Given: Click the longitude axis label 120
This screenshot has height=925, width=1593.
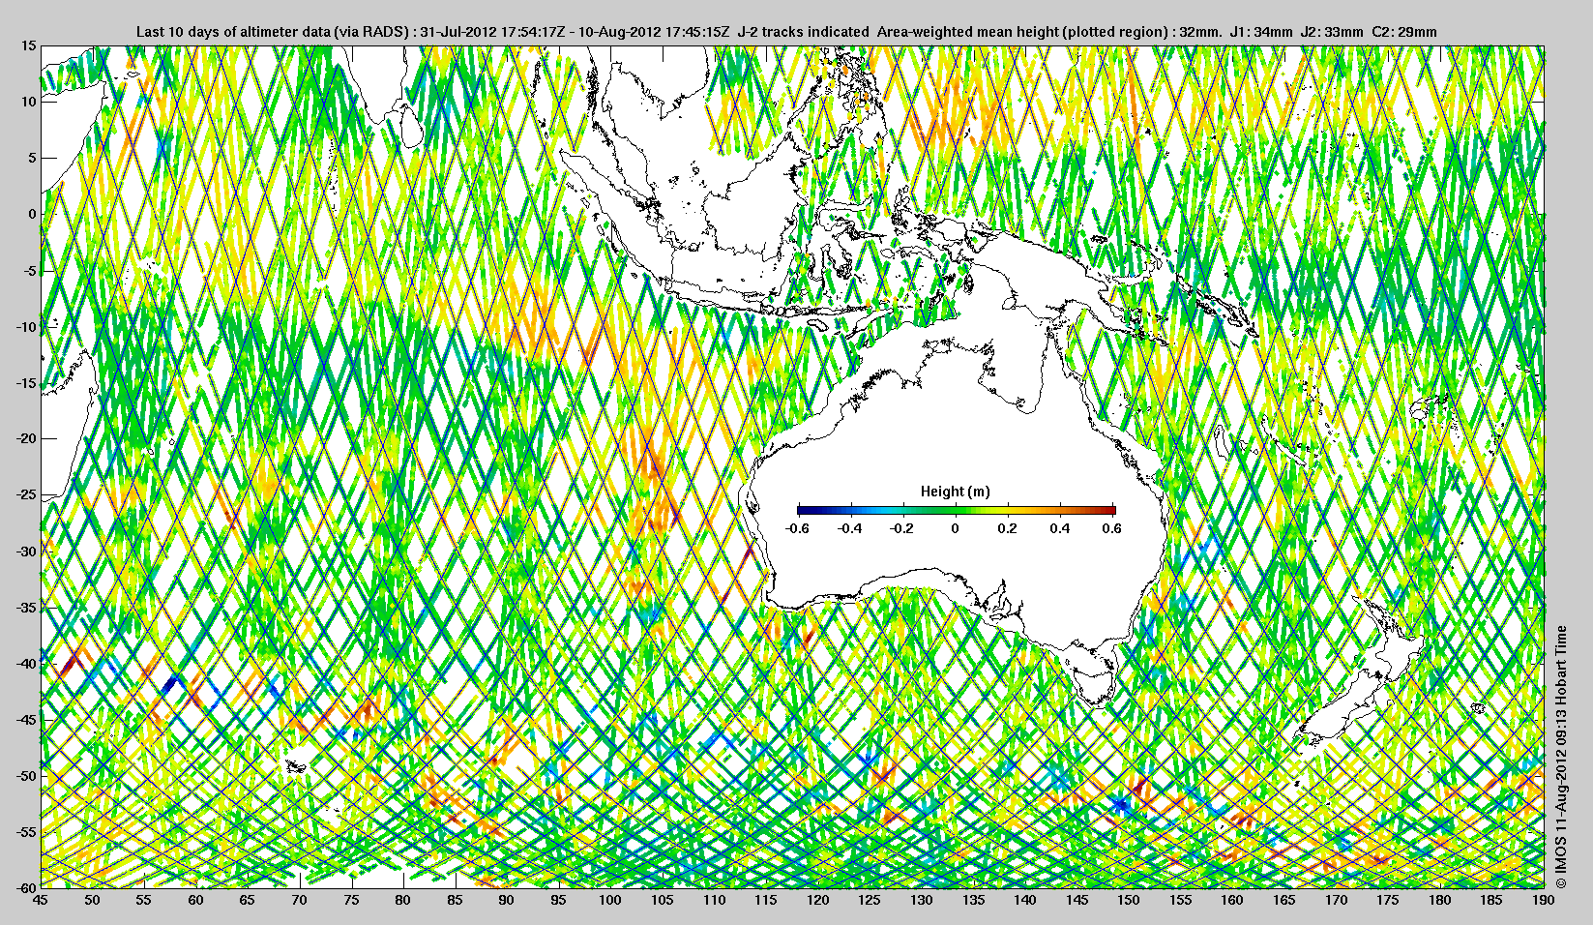Looking at the screenshot, I should 817,900.
